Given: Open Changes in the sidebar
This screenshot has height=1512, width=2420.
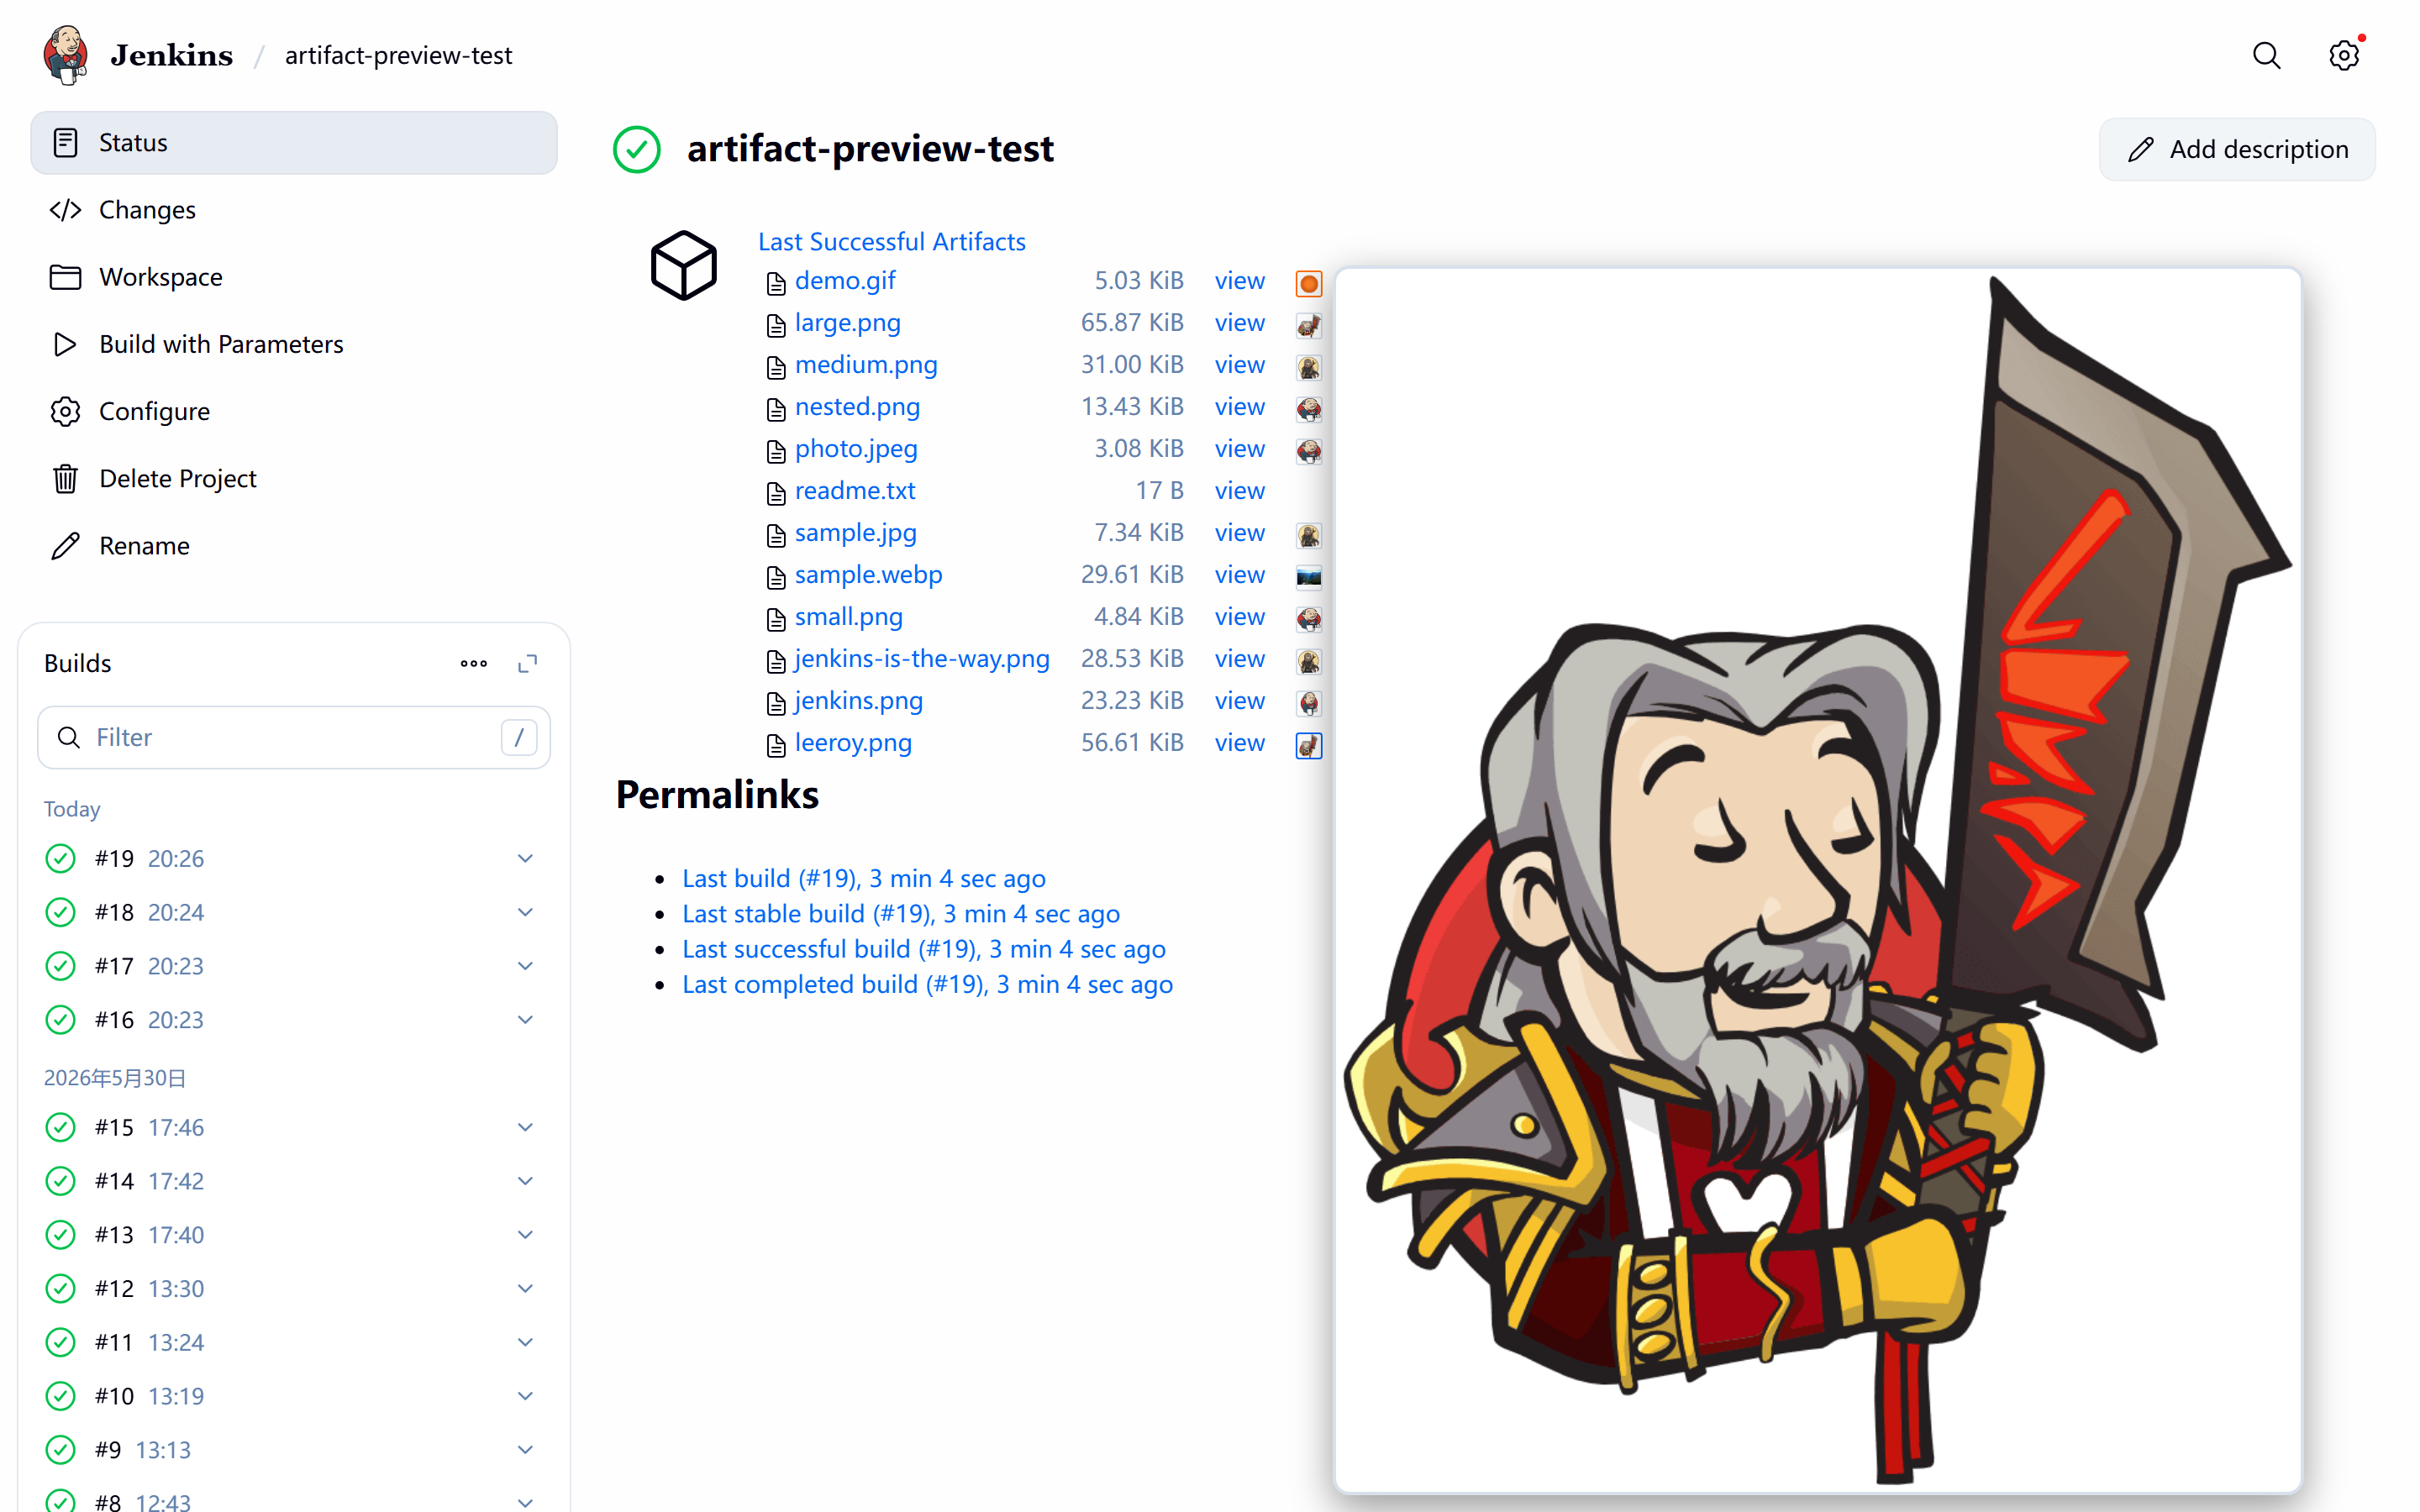Looking at the screenshot, I should 294,210.
